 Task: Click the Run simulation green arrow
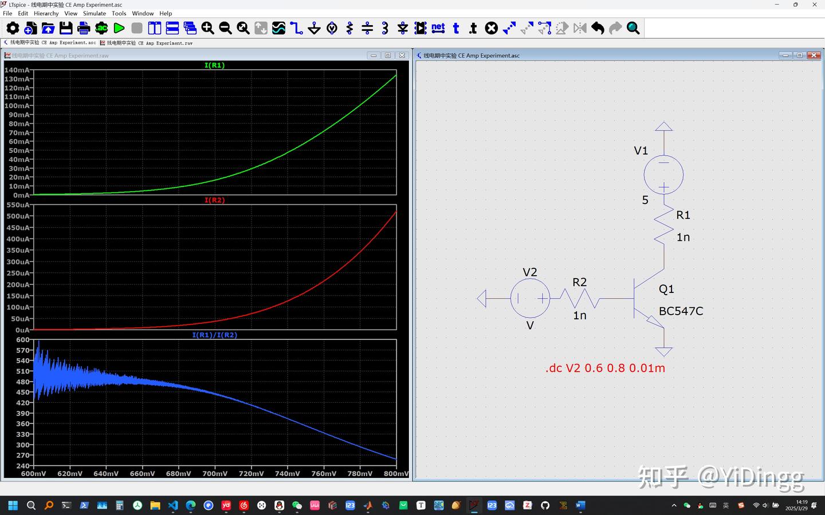(x=119, y=28)
